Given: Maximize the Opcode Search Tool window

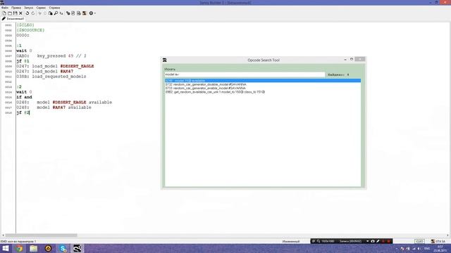Looking at the screenshot, I should point(352,59).
